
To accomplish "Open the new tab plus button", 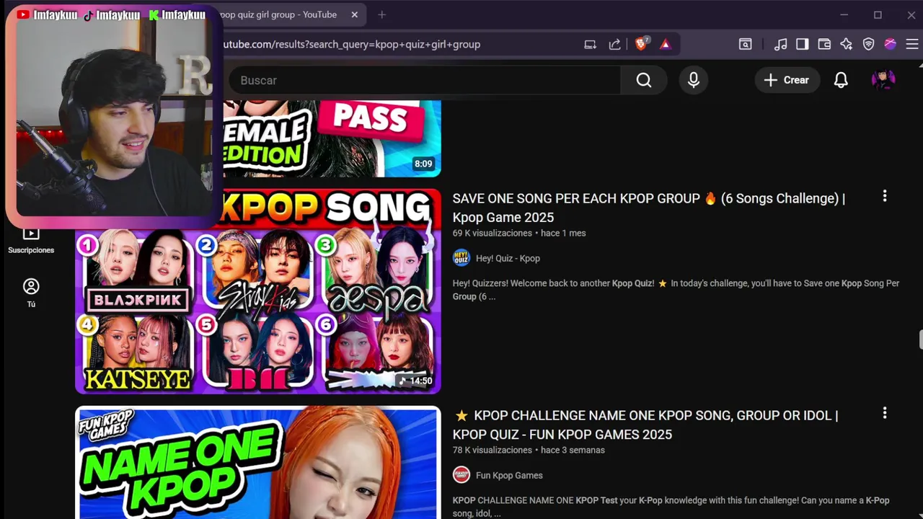I will [x=381, y=14].
